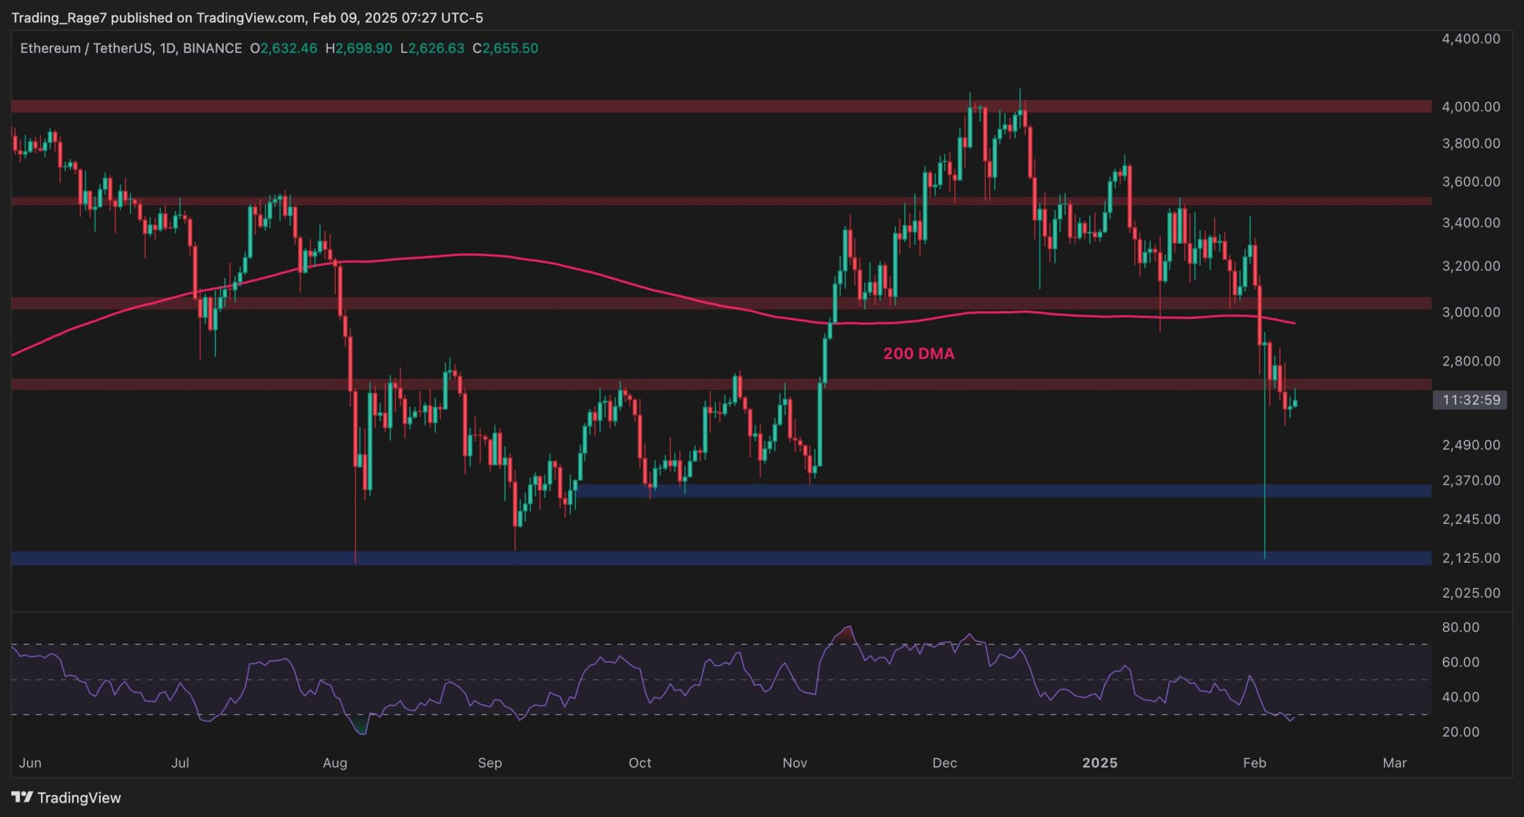Click the Nov label on time axis
This screenshot has height=817, width=1524.
(x=795, y=763)
